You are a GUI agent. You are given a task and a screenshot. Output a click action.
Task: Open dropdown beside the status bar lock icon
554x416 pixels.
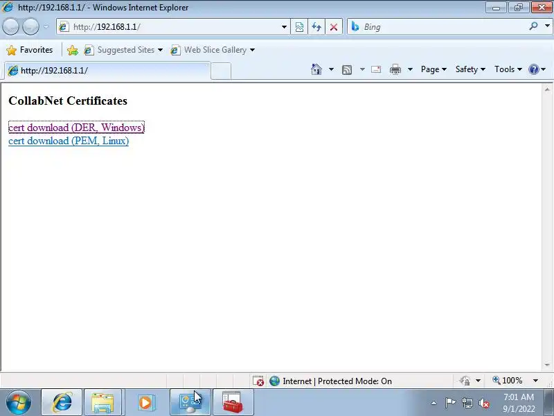coord(478,381)
